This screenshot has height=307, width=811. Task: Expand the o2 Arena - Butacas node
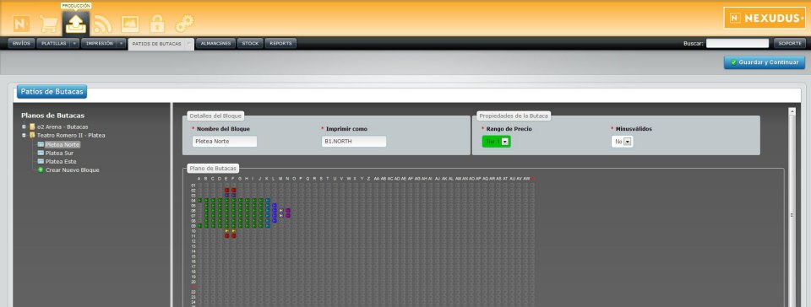(x=24, y=127)
